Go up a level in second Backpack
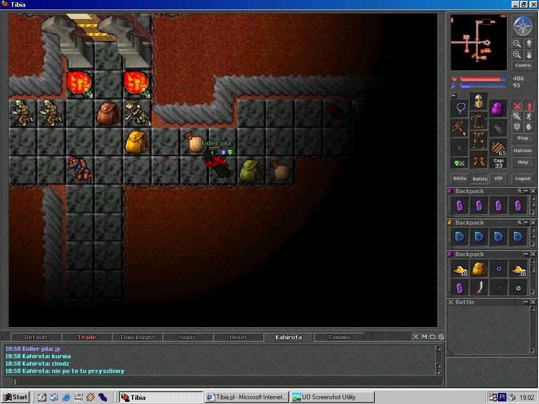 pyautogui.click(x=520, y=223)
